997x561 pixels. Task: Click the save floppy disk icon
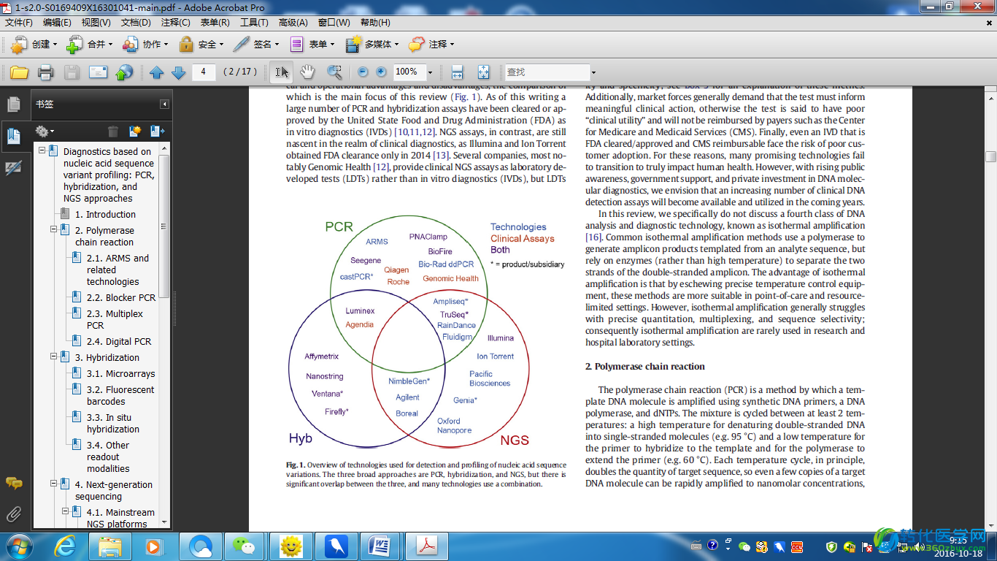click(x=72, y=72)
